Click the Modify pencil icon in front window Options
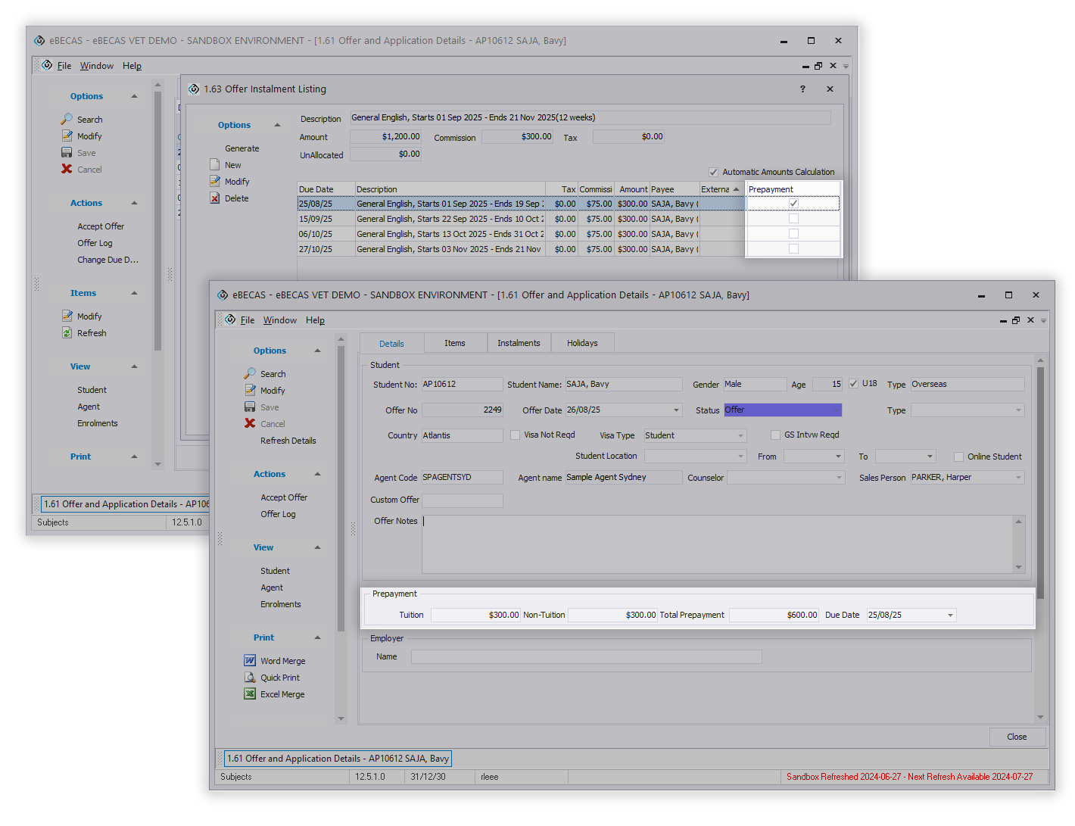Viewport: 1075px width, 826px height. click(x=250, y=391)
